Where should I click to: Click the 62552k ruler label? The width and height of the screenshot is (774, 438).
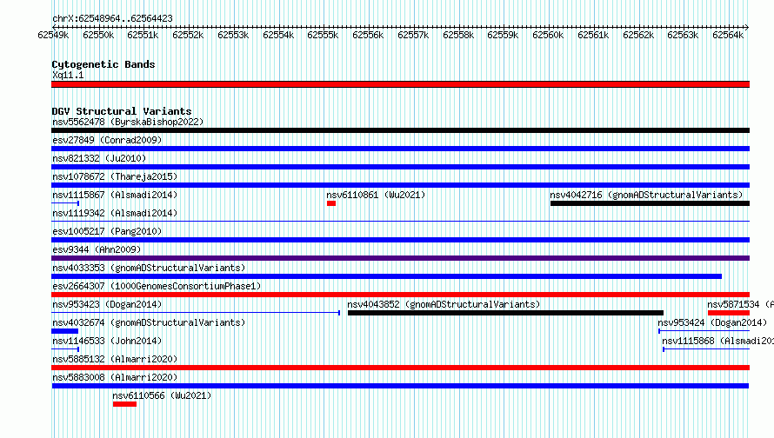pos(188,35)
